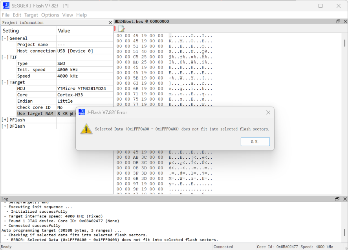
Task: Collapse the TIF settings group
Action: pyautogui.click(x=5, y=57)
